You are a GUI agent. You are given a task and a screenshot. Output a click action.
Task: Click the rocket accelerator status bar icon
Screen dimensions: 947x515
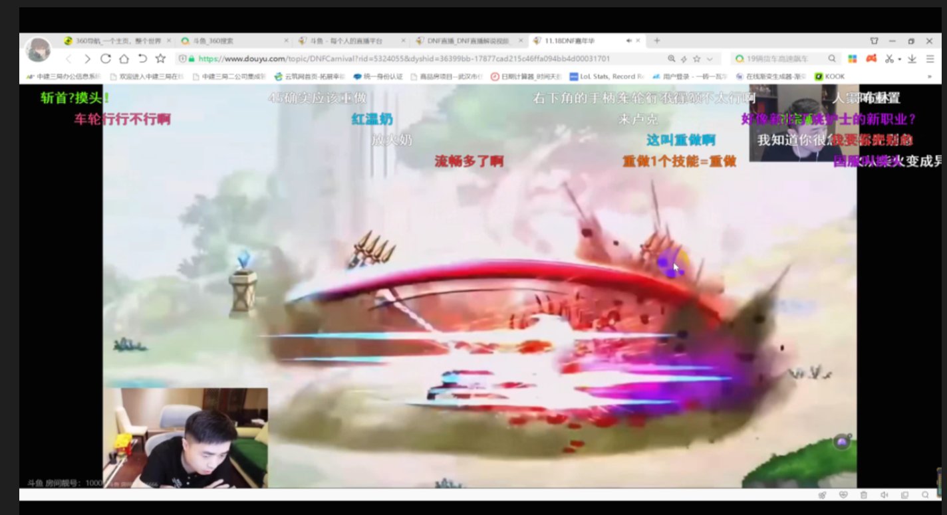(x=822, y=495)
